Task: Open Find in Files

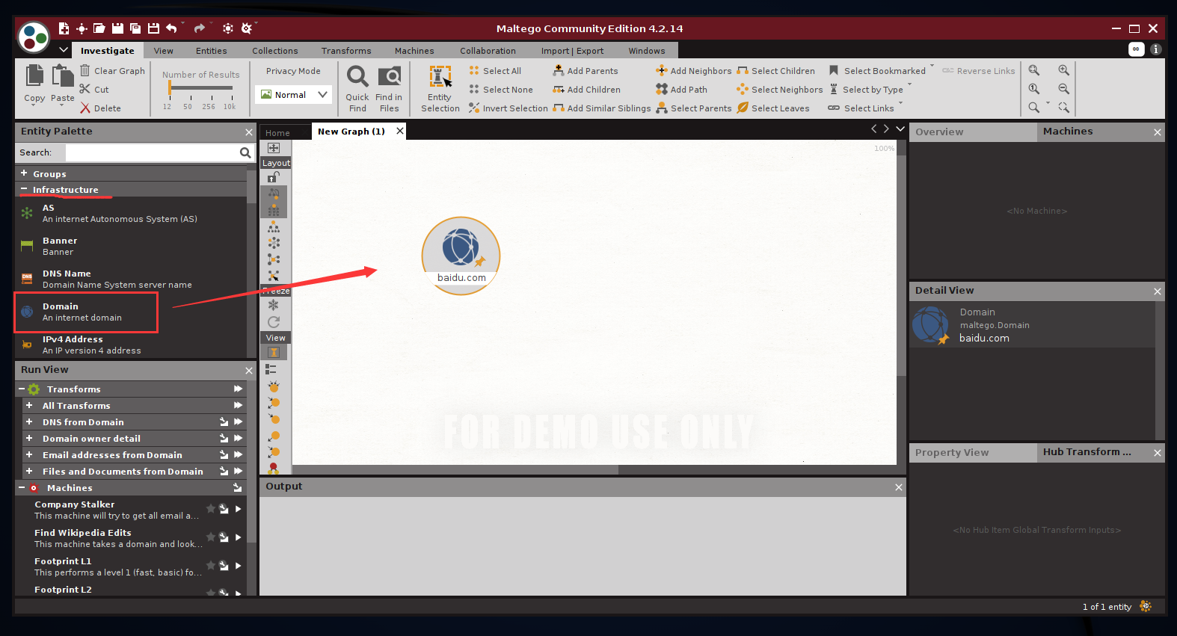Action: coord(389,88)
